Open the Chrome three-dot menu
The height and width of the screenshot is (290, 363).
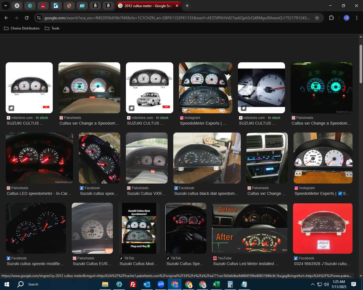point(357,18)
